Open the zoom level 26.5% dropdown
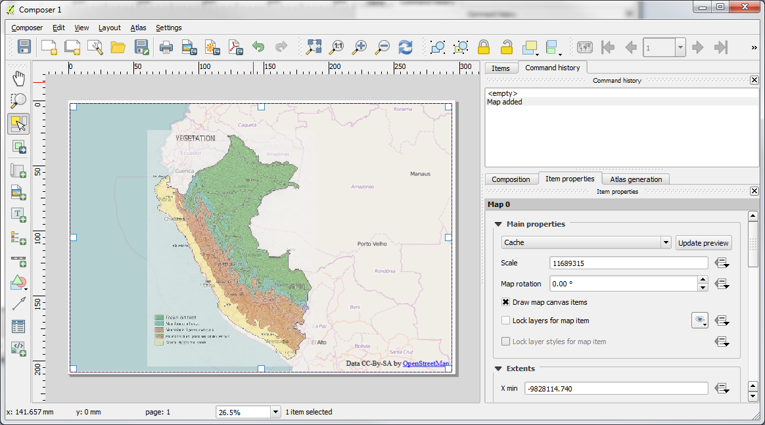This screenshot has height=425, width=765. click(x=275, y=412)
